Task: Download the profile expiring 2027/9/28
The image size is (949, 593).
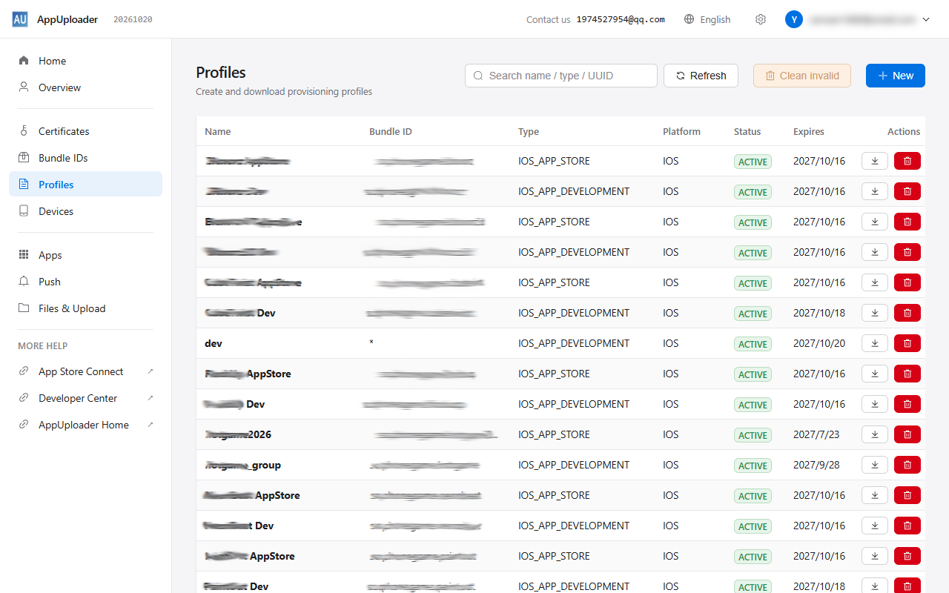Action: coord(875,465)
